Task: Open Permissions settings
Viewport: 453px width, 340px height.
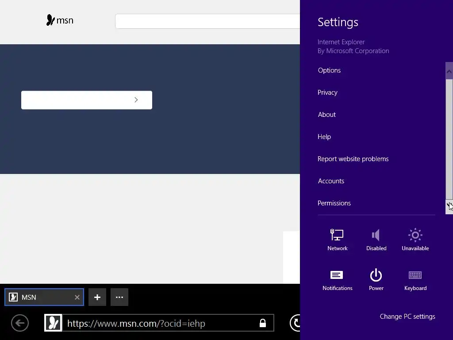Action: (x=334, y=203)
